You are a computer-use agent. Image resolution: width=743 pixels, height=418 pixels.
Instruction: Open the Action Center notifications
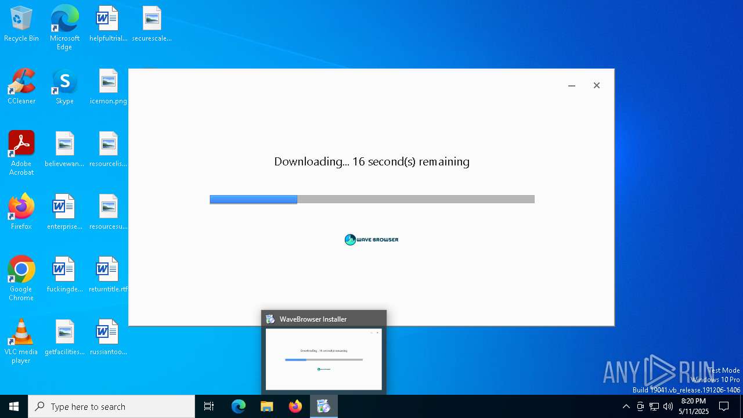724,406
